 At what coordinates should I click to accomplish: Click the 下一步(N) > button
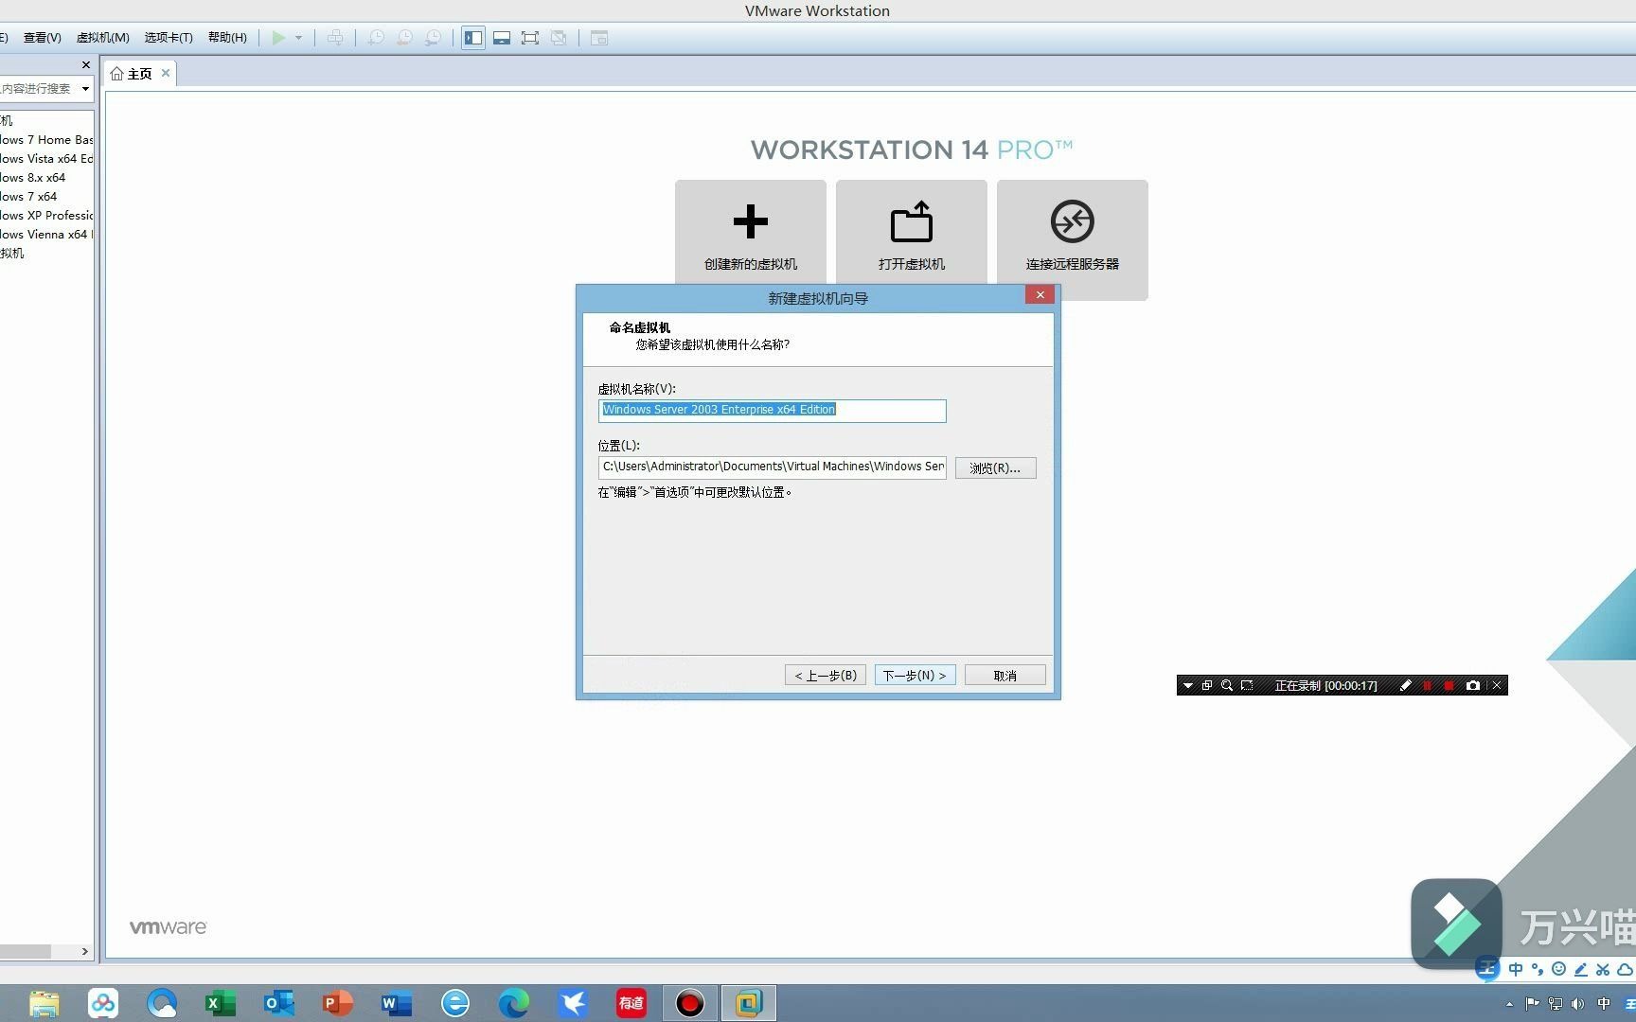click(915, 675)
